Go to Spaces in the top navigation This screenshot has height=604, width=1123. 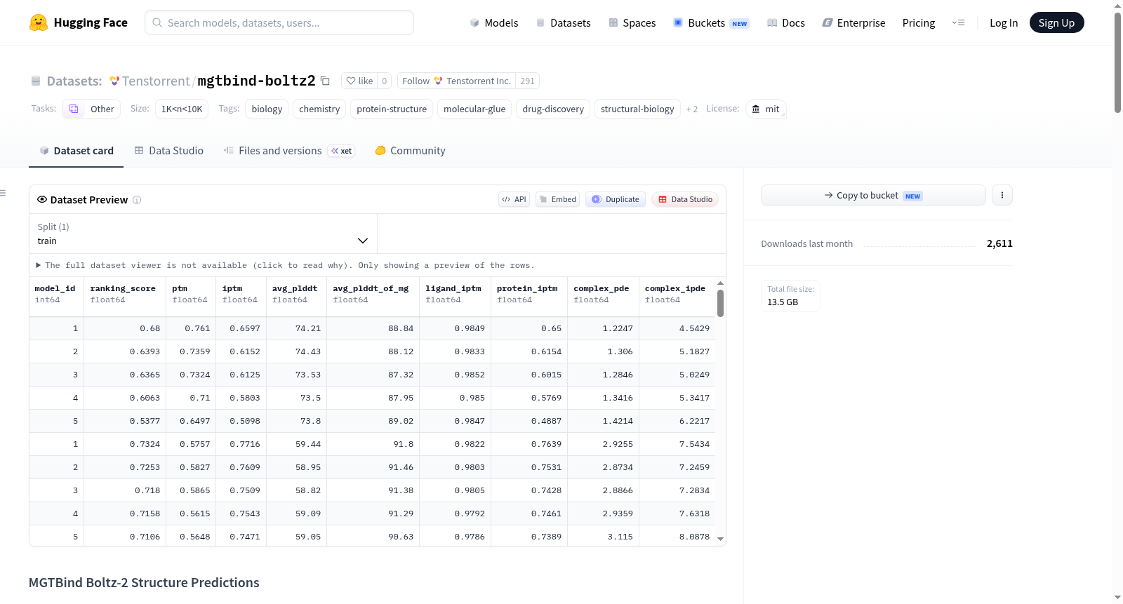pyautogui.click(x=632, y=22)
